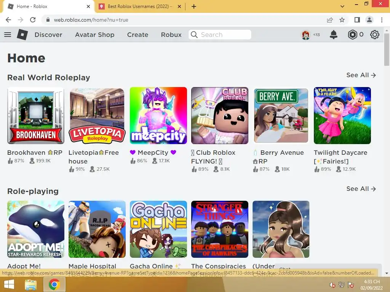Image resolution: width=390 pixels, height=292 pixels.
Task: Open the avatar profile icon
Action: click(x=306, y=35)
